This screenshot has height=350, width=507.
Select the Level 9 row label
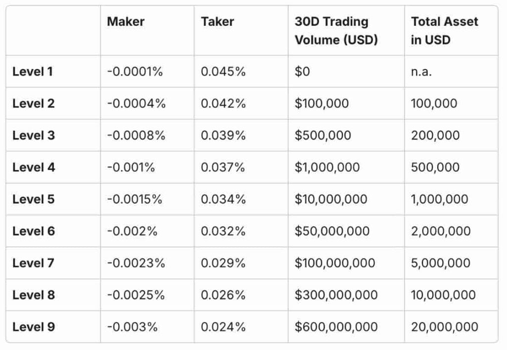click(34, 327)
